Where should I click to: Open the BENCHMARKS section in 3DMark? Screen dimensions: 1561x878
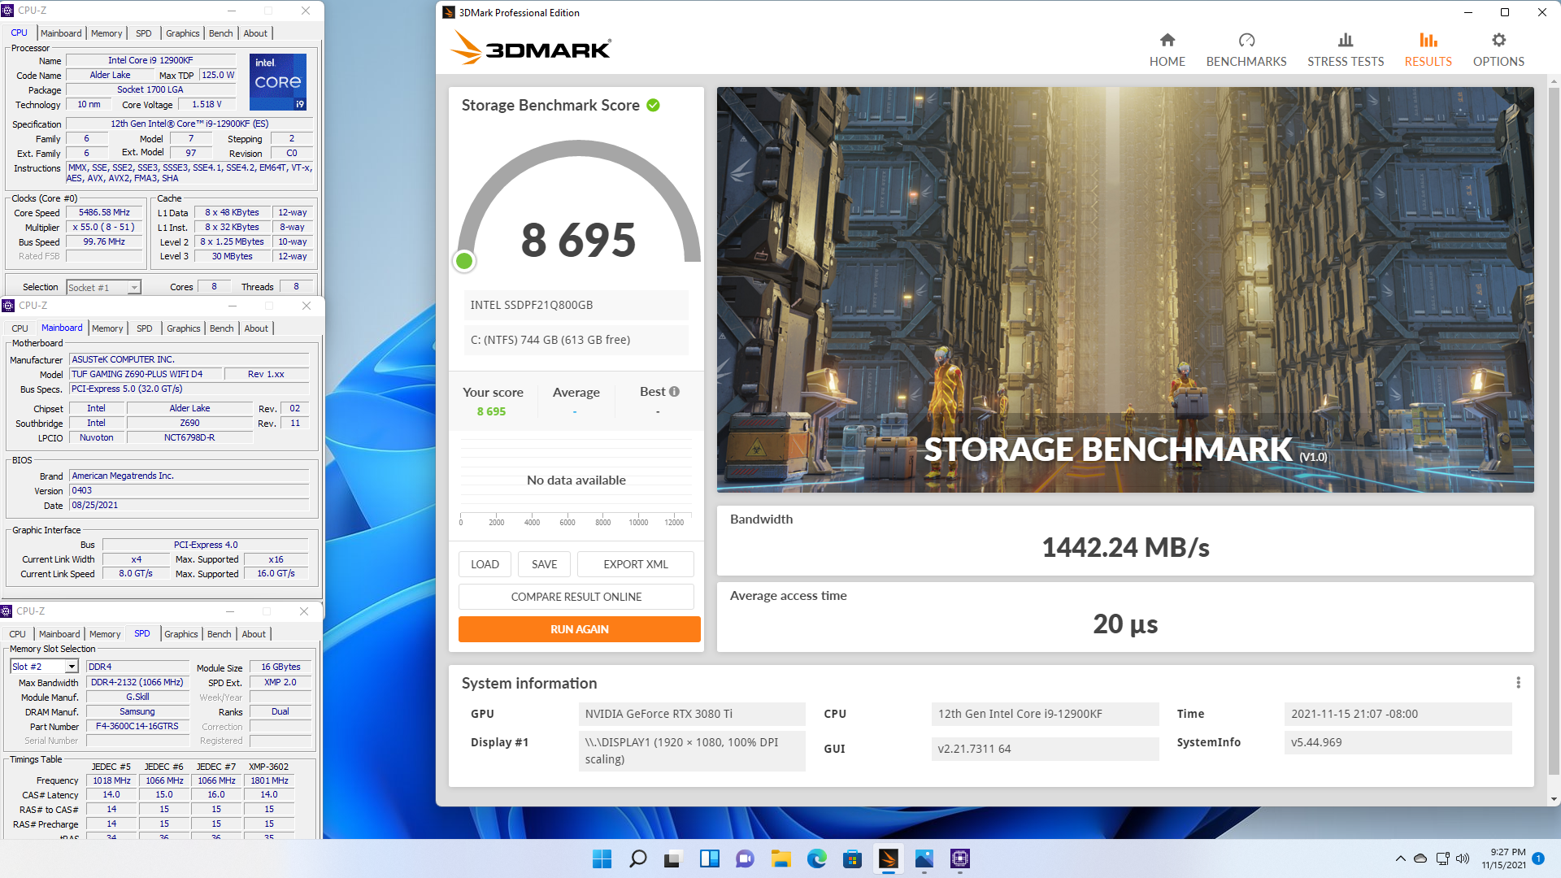(x=1246, y=50)
